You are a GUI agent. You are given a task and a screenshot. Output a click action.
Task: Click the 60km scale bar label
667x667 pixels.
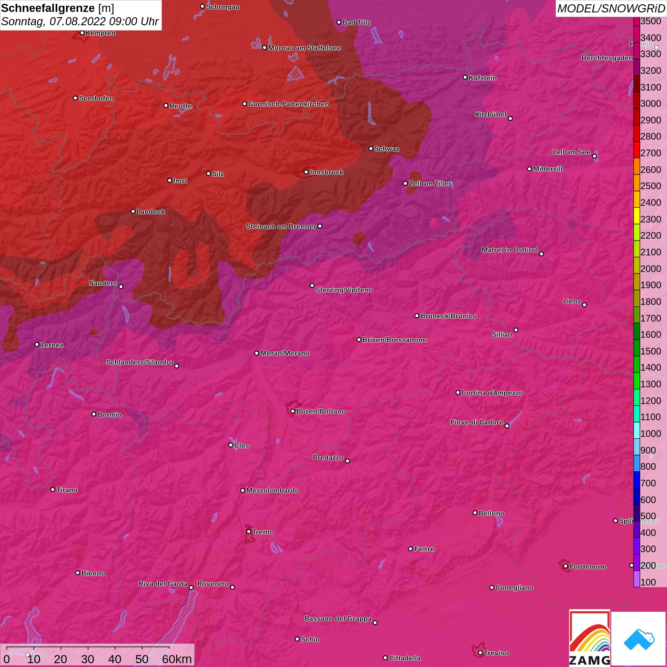coord(177,659)
